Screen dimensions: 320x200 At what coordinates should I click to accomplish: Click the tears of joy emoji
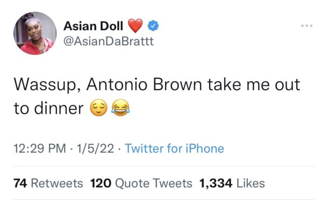[x=120, y=108]
